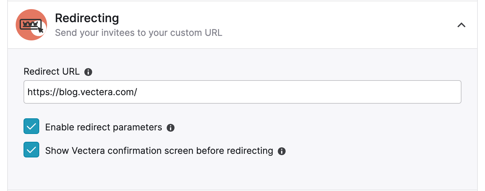
Task: Uncheck the Enable redirect parameters checkbox
Action: [31, 126]
